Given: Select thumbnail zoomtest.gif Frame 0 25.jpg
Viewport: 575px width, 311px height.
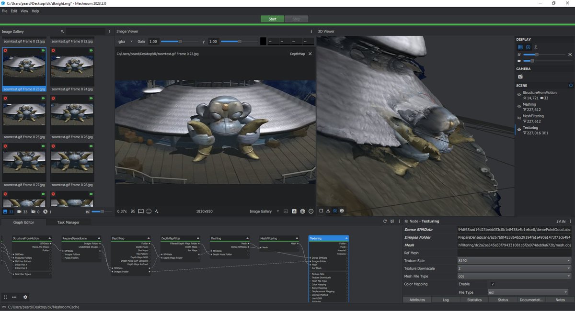Looking at the screenshot, I should 24,117.
